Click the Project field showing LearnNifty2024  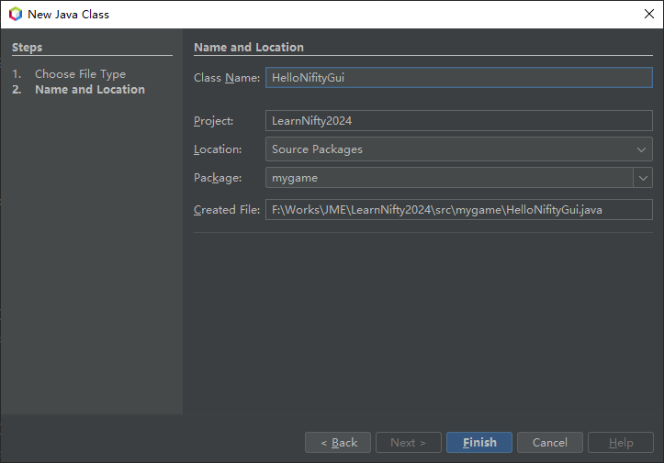tap(458, 120)
